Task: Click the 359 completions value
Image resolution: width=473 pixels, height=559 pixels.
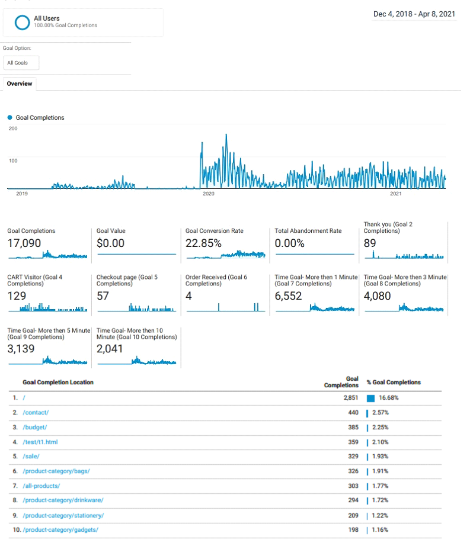Action: pyautogui.click(x=353, y=442)
